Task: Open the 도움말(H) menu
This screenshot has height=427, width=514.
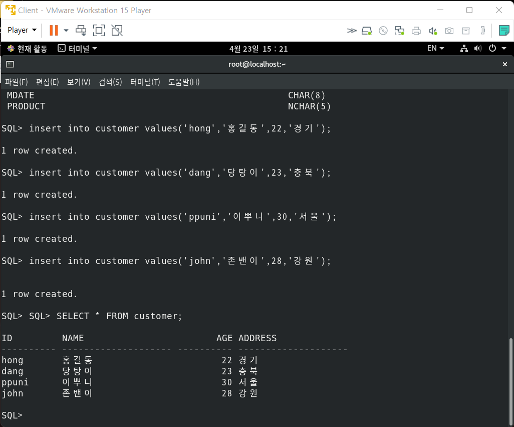Action: tap(184, 82)
